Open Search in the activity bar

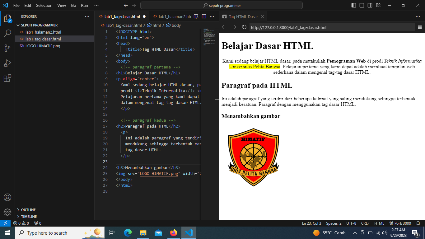7,33
